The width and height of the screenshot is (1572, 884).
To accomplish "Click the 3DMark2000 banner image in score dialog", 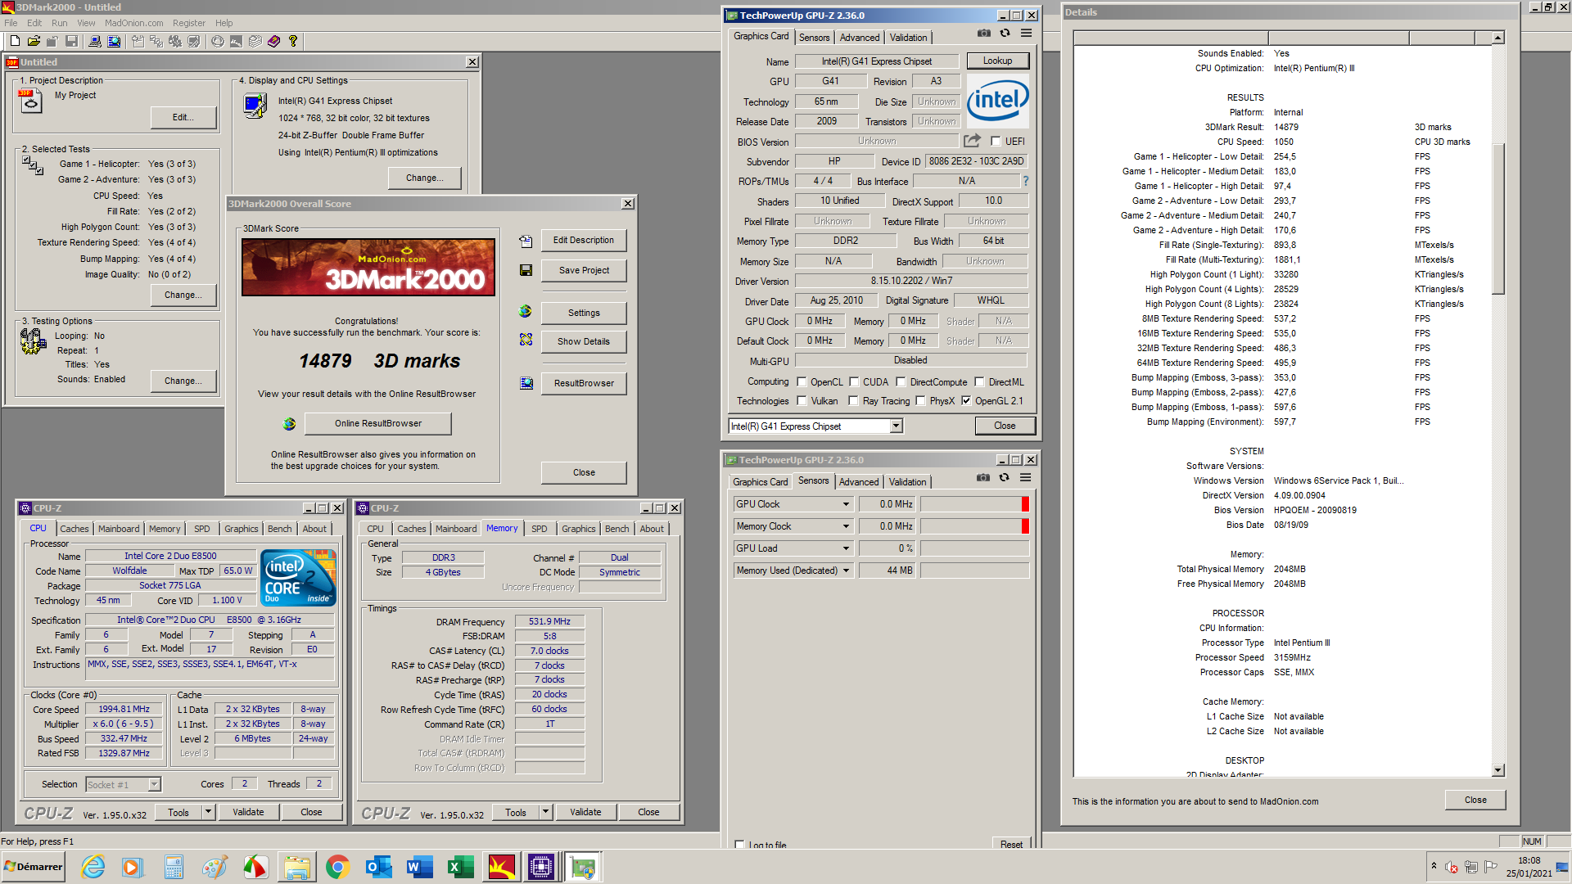I will tap(368, 267).
